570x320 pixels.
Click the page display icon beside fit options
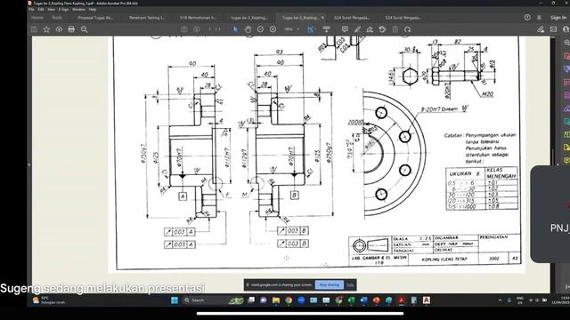pyautogui.click(x=327, y=29)
